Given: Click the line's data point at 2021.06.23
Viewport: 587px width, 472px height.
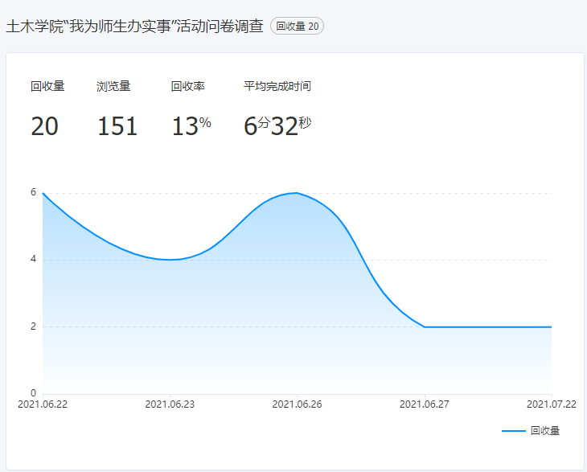Looking at the screenshot, I should click(x=170, y=260).
